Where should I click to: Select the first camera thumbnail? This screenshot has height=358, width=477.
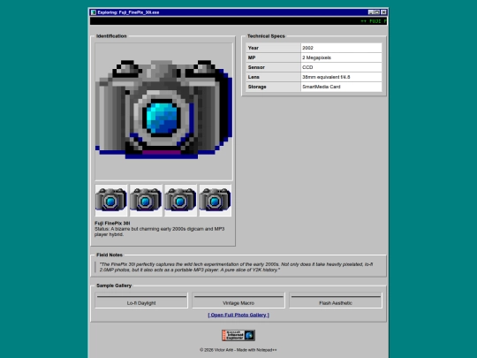pos(111,201)
